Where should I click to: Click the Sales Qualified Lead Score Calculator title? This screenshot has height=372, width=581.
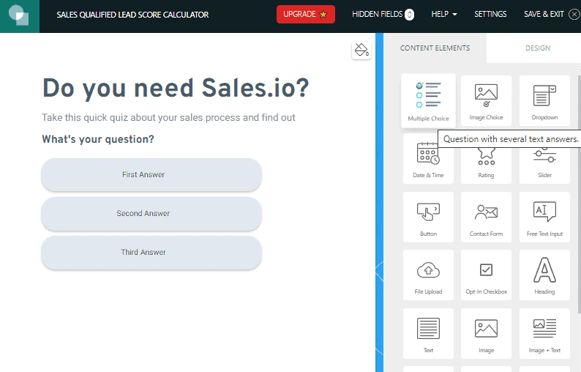(x=132, y=15)
